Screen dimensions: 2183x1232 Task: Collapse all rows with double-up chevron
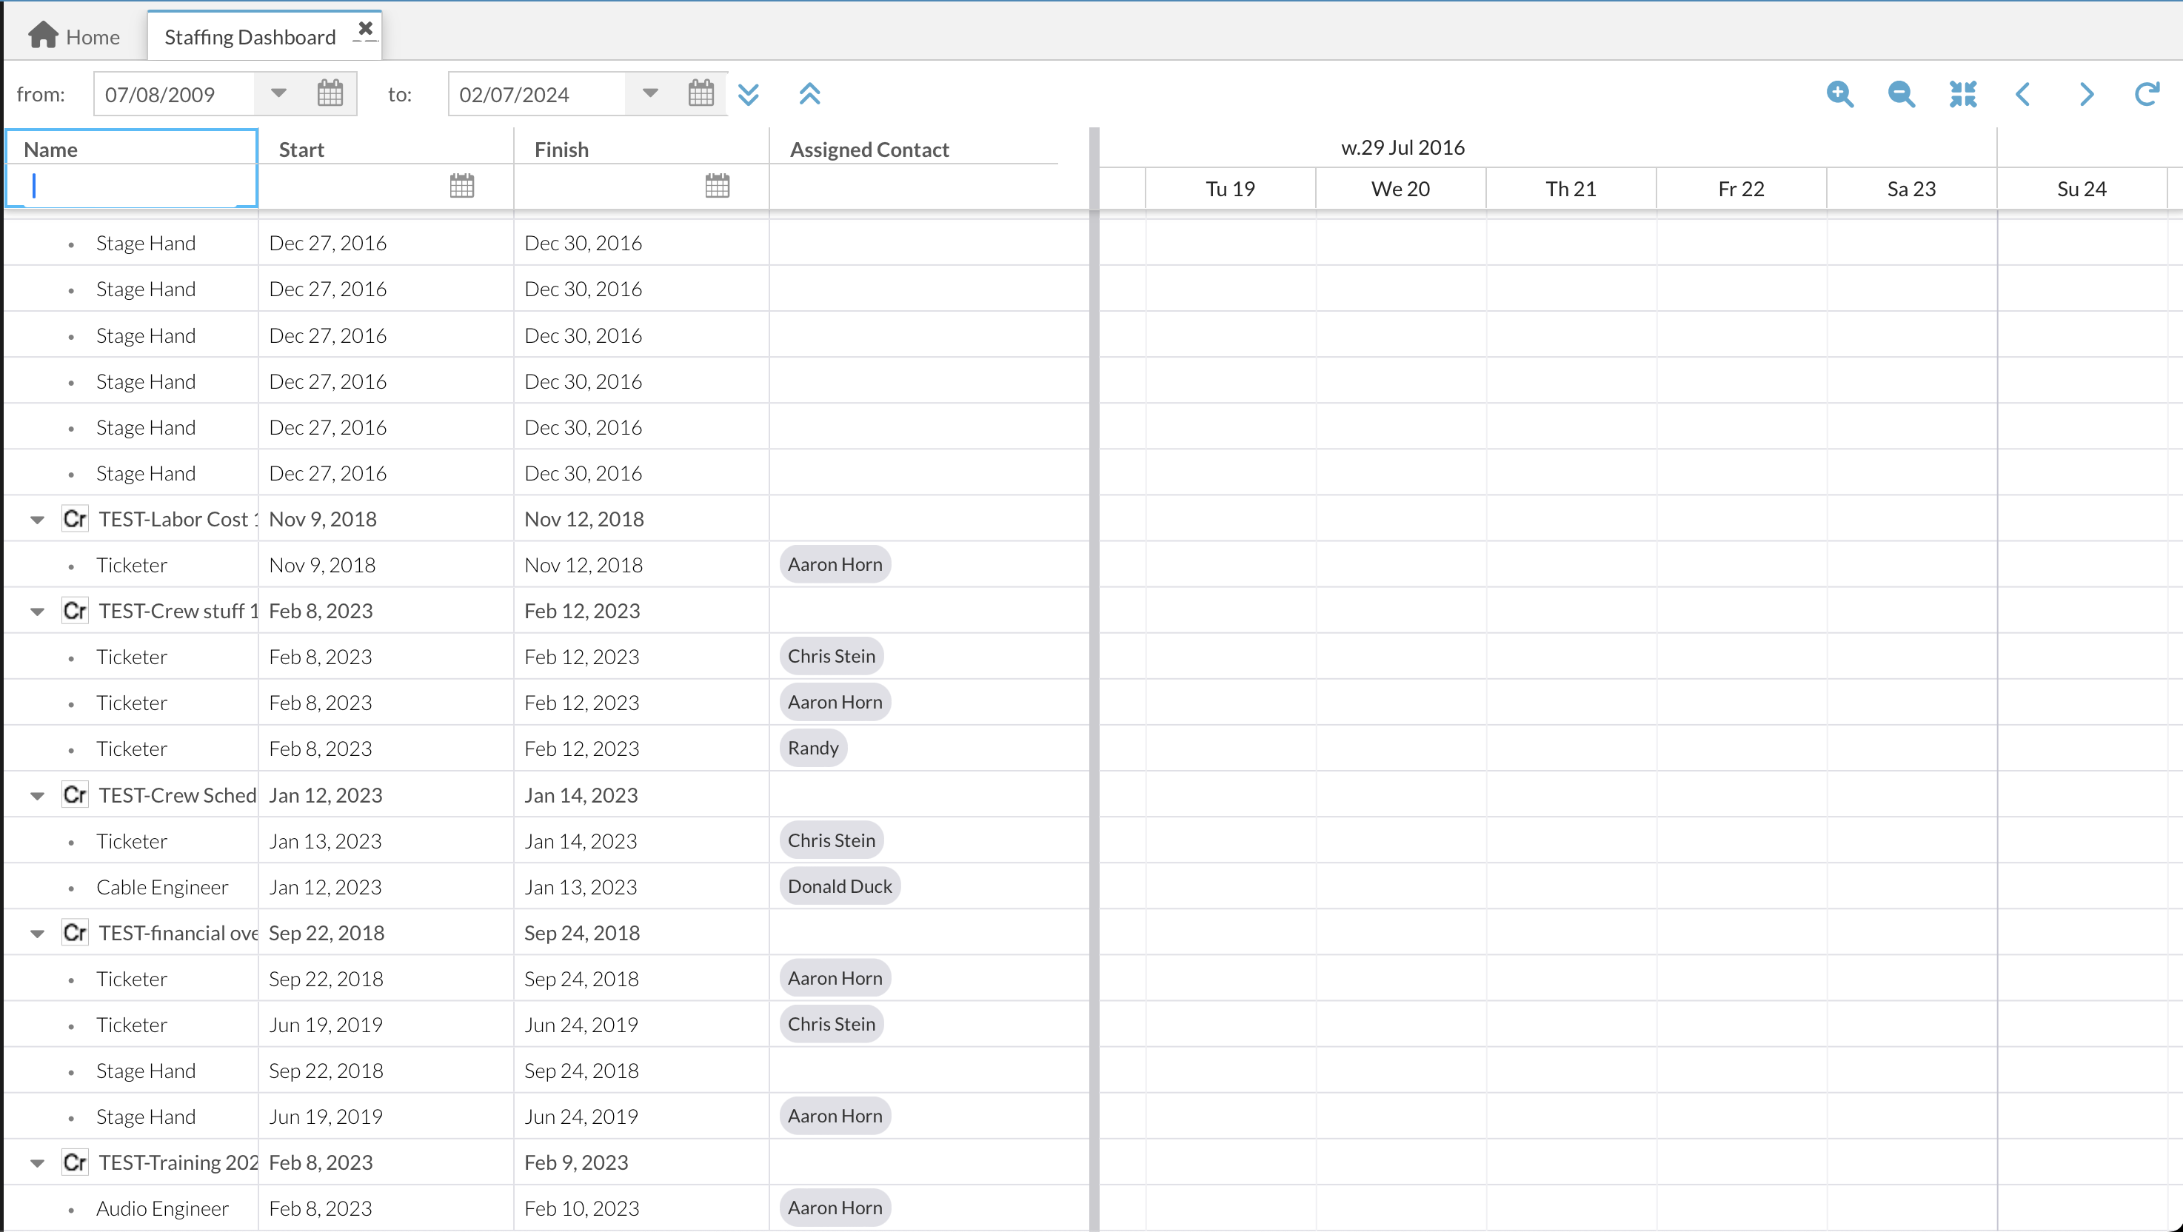coord(809,94)
